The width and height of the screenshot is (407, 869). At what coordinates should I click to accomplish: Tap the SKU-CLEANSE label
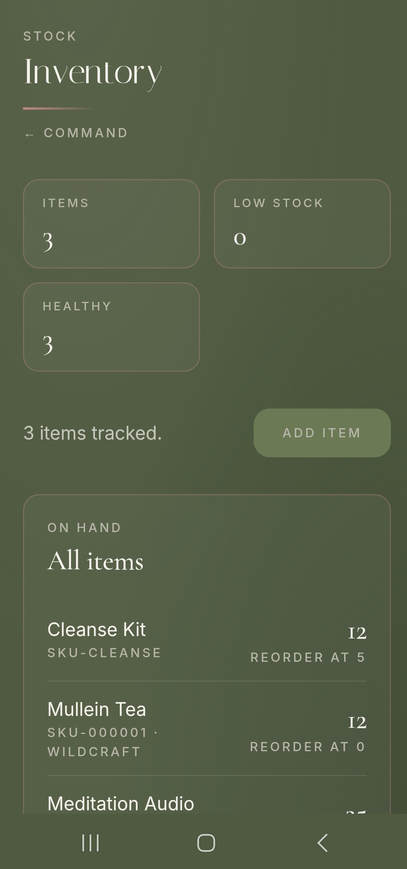[104, 653]
